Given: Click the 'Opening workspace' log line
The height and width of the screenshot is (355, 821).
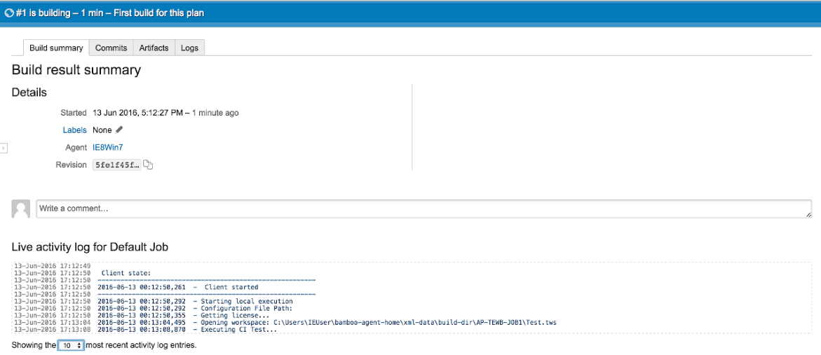Looking at the screenshot, I should point(327,323).
